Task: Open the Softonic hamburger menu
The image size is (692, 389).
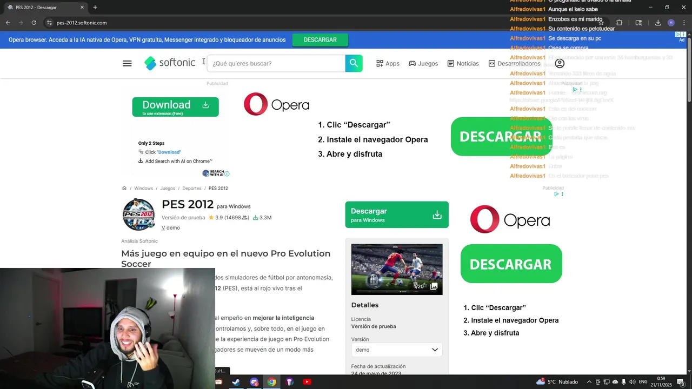Action: [127, 63]
